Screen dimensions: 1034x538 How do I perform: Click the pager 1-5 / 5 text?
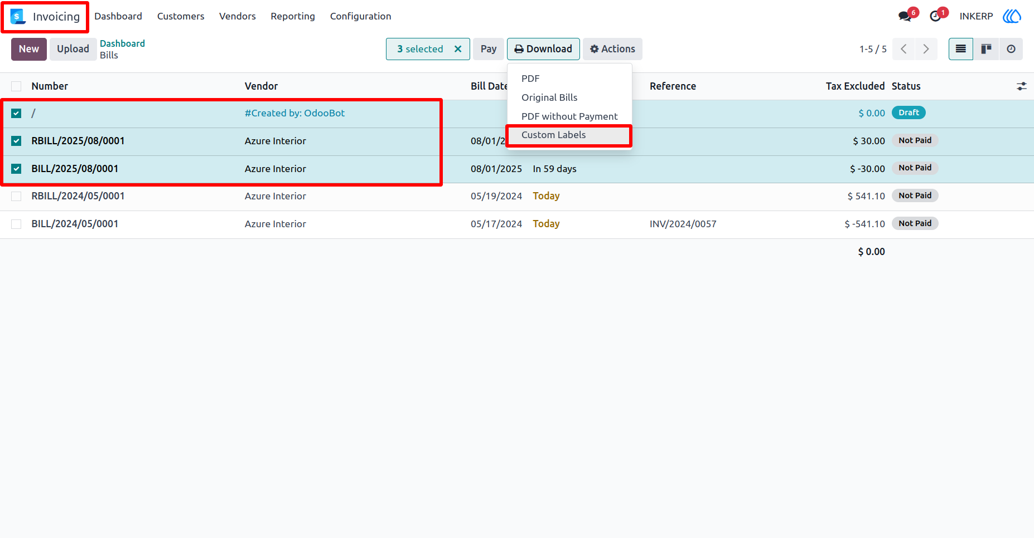[x=873, y=49]
